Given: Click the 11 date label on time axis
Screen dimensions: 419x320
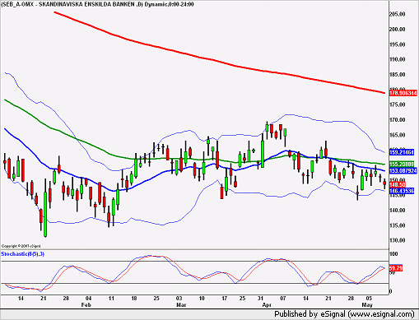Looking at the screenshot, I should [x=111, y=299].
